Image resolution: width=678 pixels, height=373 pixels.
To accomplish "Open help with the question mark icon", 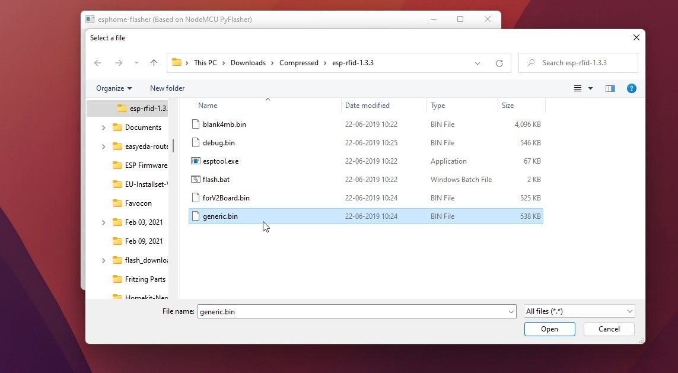I will [x=631, y=88].
